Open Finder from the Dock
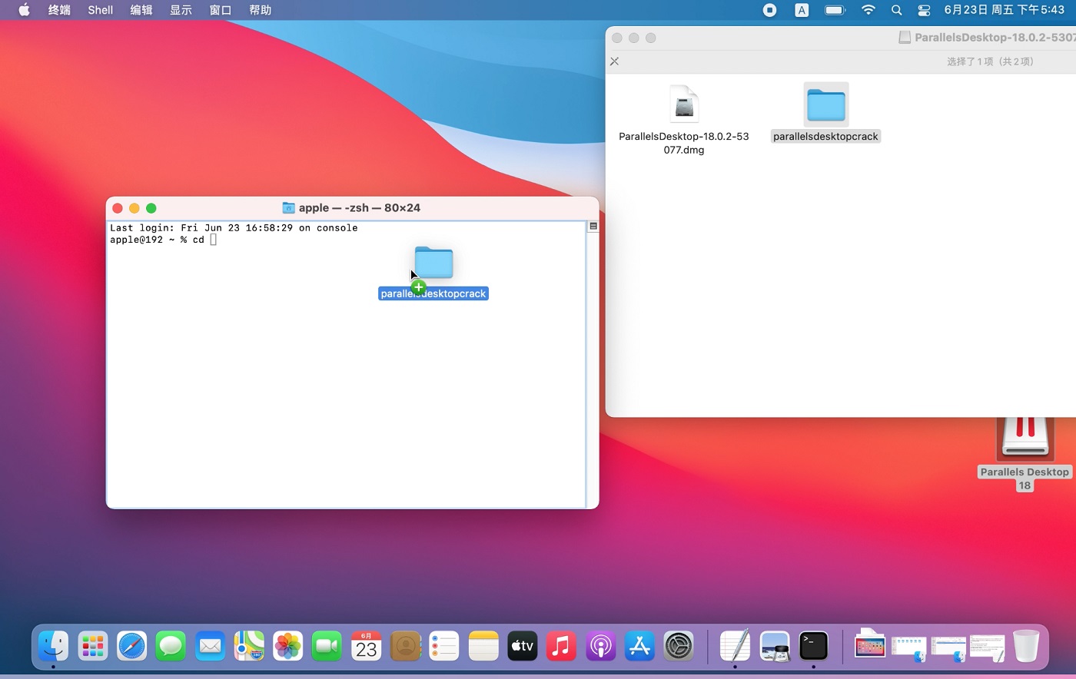This screenshot has width=1076, height=679. pos(54,646)
